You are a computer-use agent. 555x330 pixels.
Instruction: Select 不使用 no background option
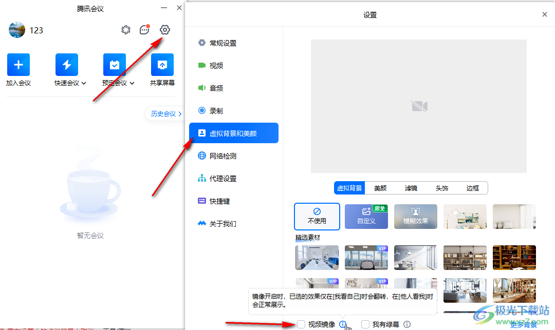click(x=317, y=217)
